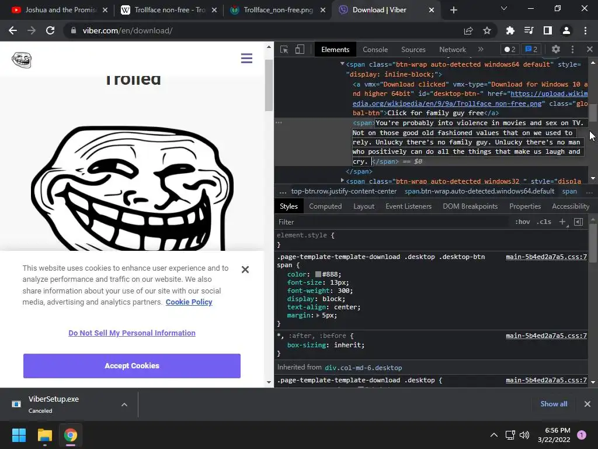Open the Event Listeners tab
The width and height of the screenshot is (598, 449).
pyautogui.click(x=408, y=206)
